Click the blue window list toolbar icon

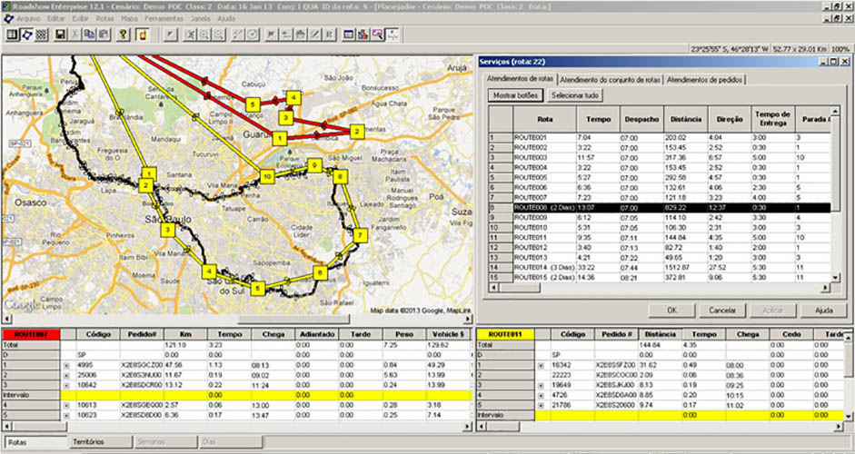(x=348, y=35)
